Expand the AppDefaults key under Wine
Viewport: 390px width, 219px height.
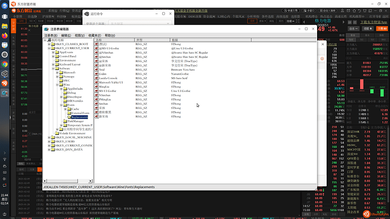(61, 89)
